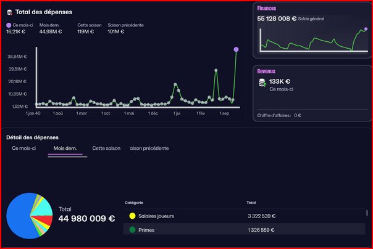Open the Finances panel title
Viewport: 373px width, 249px height.
tap(267, 9)
